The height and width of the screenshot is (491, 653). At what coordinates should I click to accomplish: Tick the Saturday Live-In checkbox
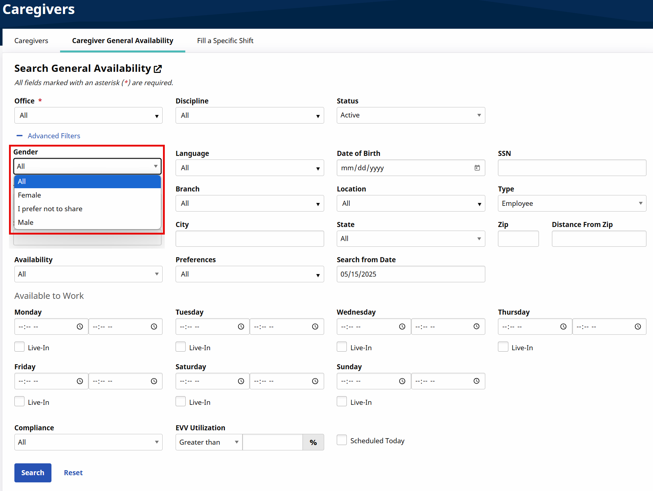click(181, 402)
